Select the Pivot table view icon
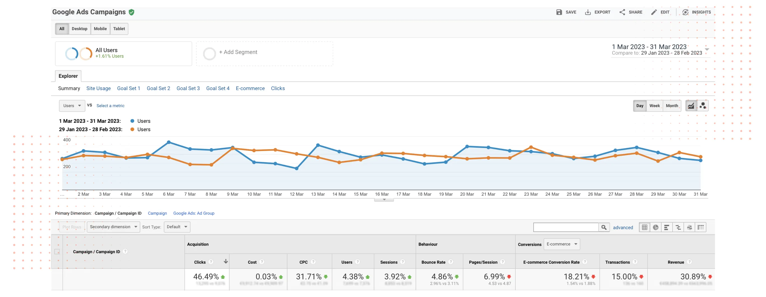 pos(700,227)
